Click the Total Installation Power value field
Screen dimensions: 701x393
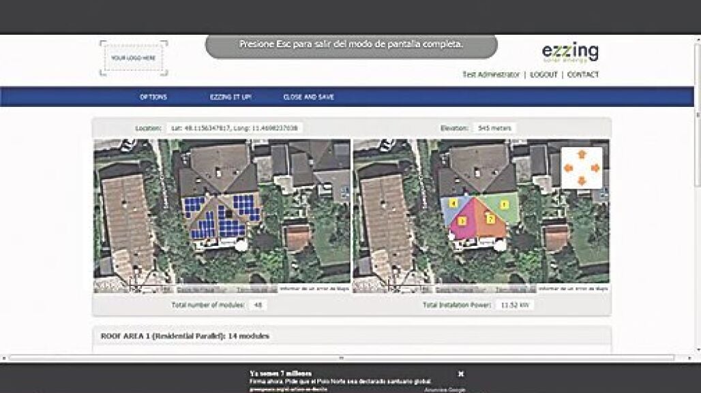coord(514,305)
